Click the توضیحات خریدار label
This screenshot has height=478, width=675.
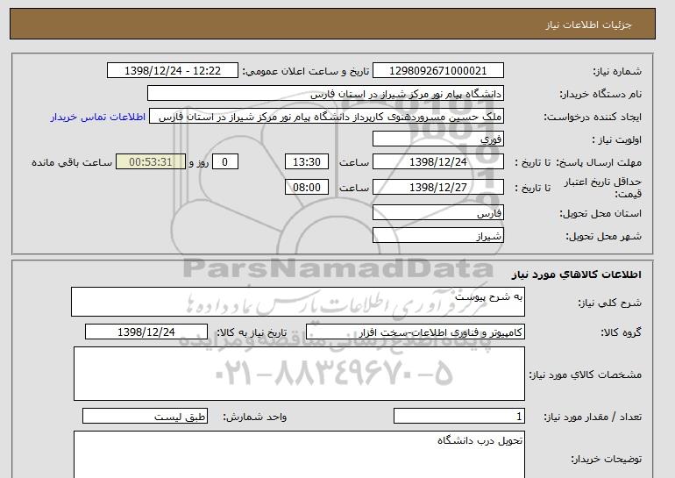pos(607,460)
